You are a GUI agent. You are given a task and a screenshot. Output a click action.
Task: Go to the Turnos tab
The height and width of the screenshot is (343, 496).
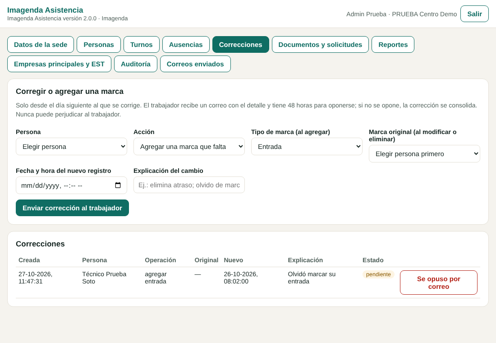142,45
